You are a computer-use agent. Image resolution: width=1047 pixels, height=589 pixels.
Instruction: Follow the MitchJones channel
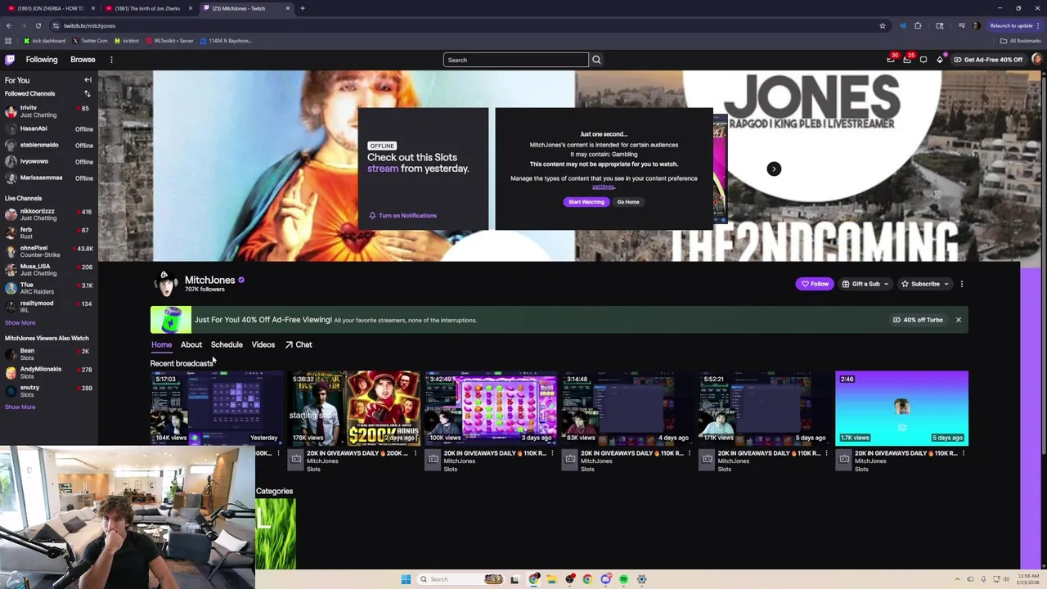(815, 284)
